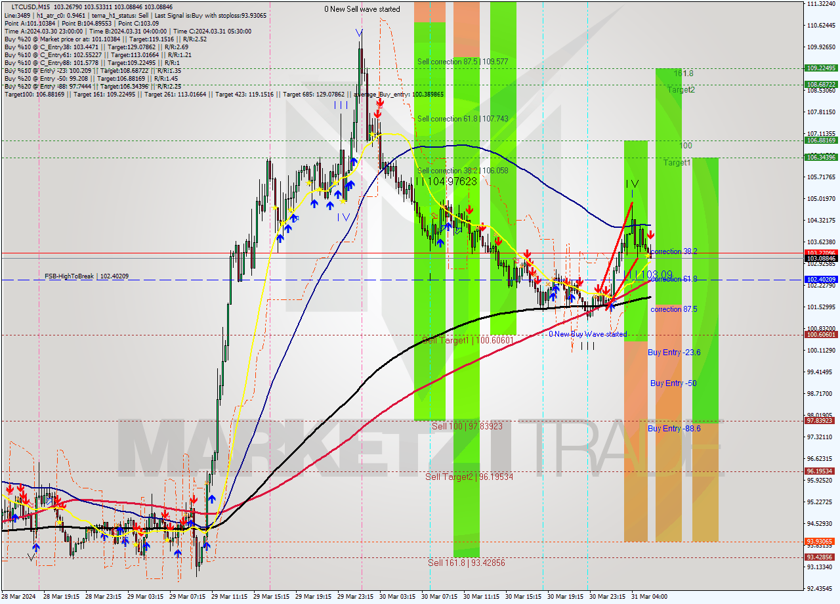
Task: Click the current price tag 103.08846
Action: 820,258
